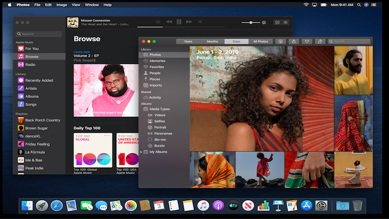
Task: Skip to next track in Music
Action: point(189,22)
